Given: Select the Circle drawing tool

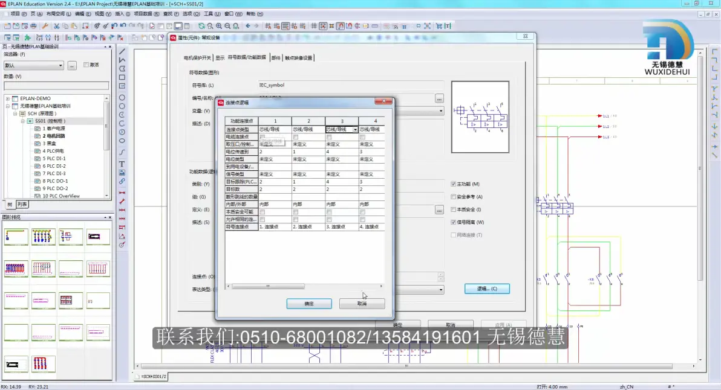Looking at the screenshot, I should (x=122, y=97).
